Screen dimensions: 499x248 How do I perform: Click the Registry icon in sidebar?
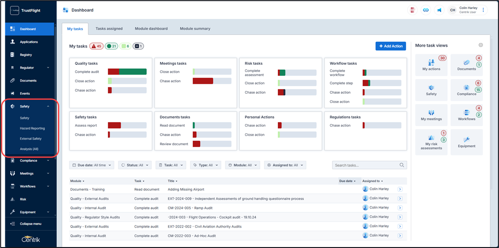(13, 55)
